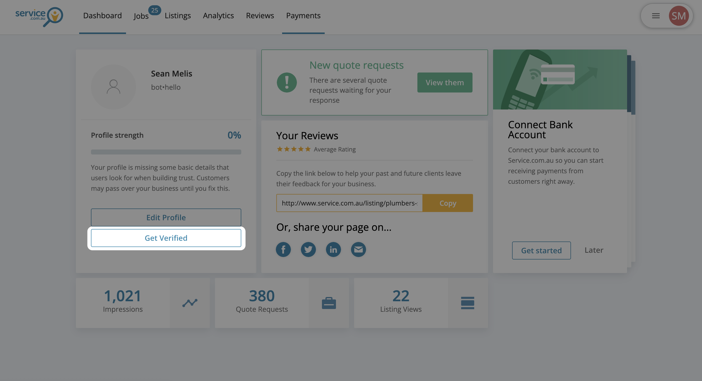Go to the Listings tab
Screen dimensions: 702x381
click(178, 16)
